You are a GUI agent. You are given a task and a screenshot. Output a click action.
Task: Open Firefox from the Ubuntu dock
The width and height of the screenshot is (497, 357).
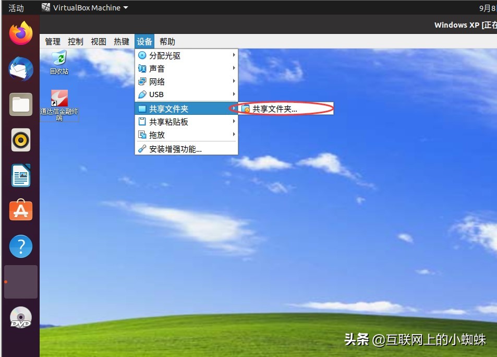(20, 33)
